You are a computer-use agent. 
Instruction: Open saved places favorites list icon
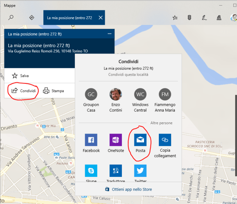(175, 18)
